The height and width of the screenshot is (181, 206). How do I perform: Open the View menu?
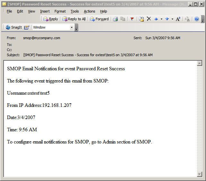(x=31, y=12)
